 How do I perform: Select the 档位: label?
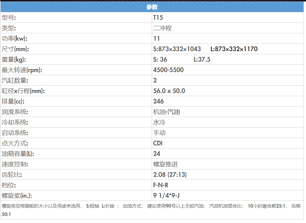tap(9, 185)
